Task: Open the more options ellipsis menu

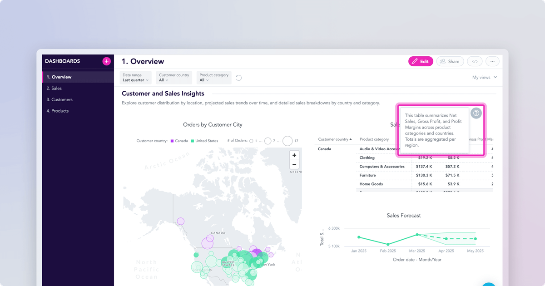Action: [x=492, y=61]
